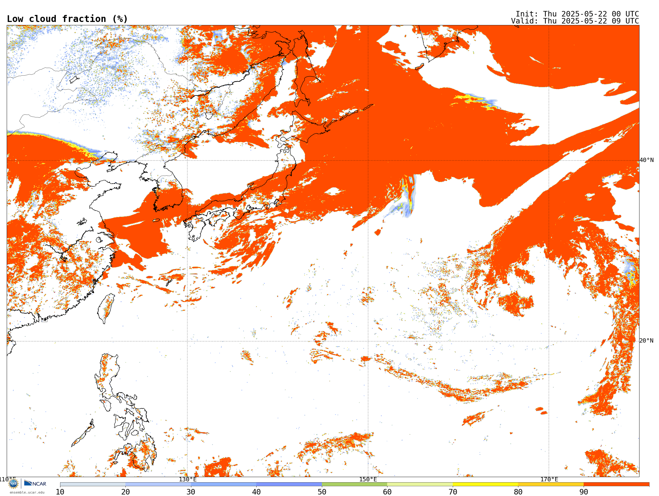This screenshot has width=659, height=496.
Task: Click the colorbar tick label 90
Action: point(584,492)
